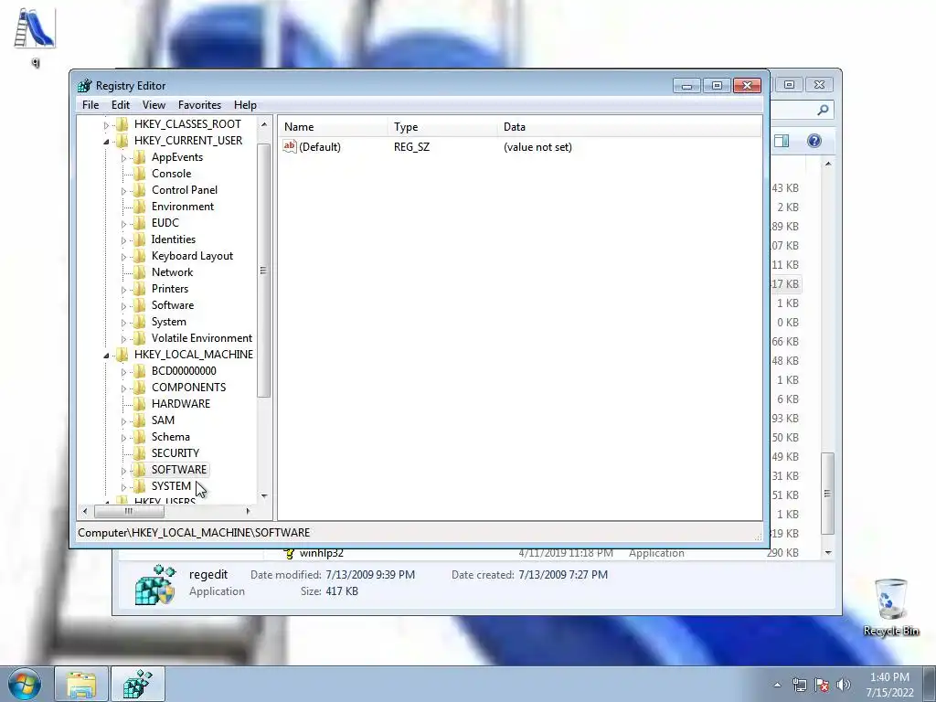936x702 pixels.
Task: Select the Control Panel key
Action: (185, 190)
